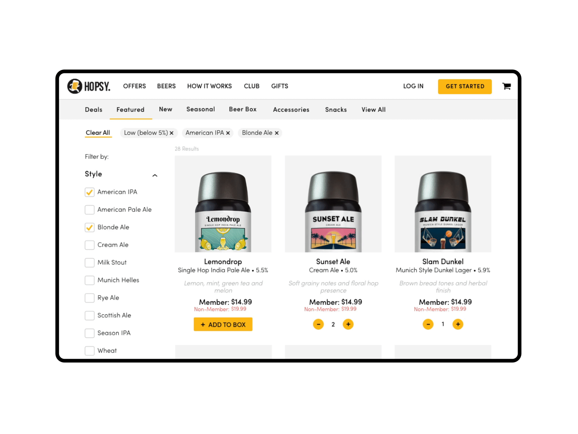The width and height of the screenshot is (578, 434).
Task: Remove the American IPA filter chip
Action: point(228,133)
